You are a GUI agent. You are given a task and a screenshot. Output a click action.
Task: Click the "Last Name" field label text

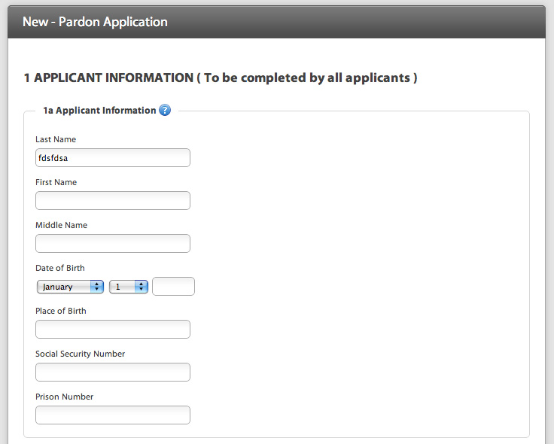pos(56,139)
